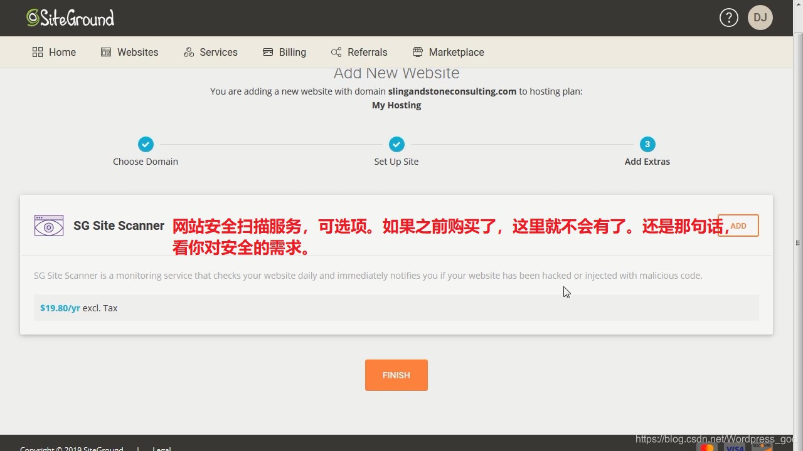
Task: Add the SG Site Scanner extra
Action: [738, 225]
